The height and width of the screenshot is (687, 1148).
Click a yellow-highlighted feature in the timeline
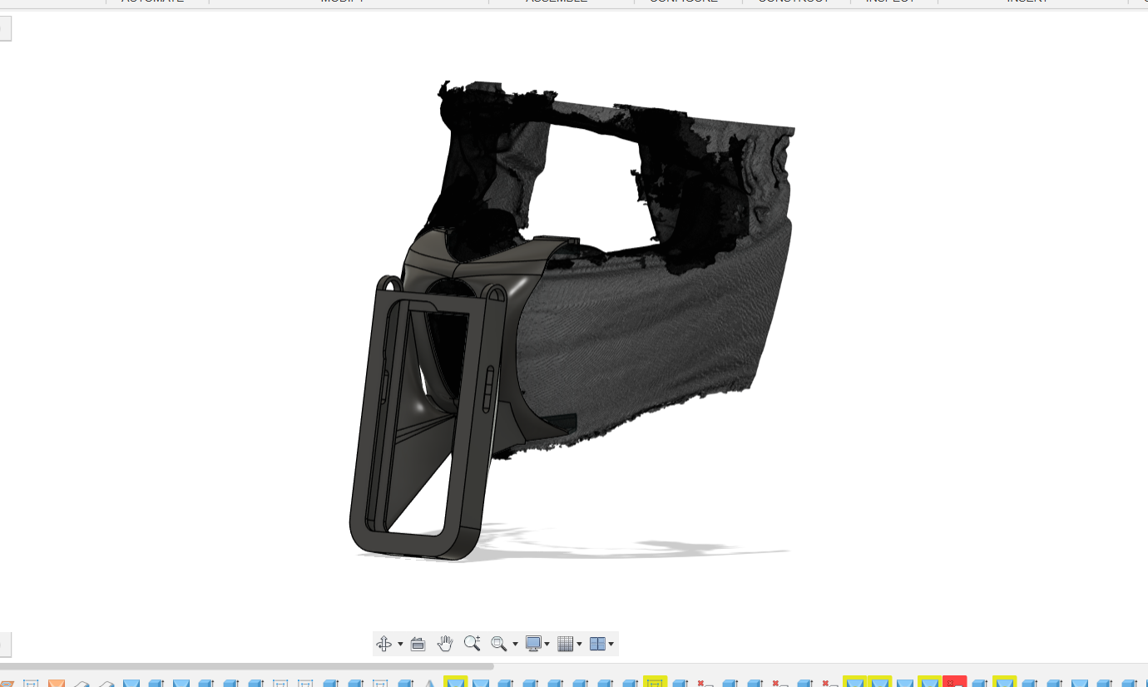[456, 682]
